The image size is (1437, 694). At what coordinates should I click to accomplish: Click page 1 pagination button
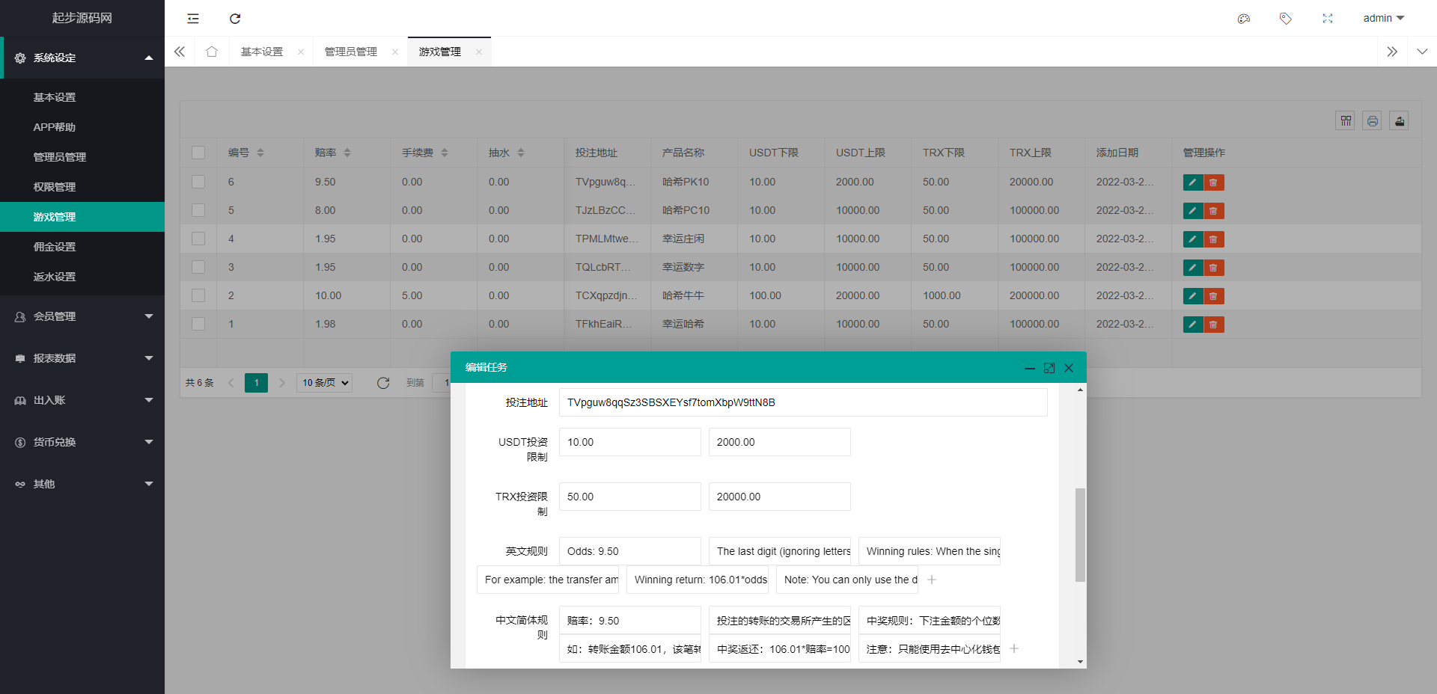[x=256, y=383]
